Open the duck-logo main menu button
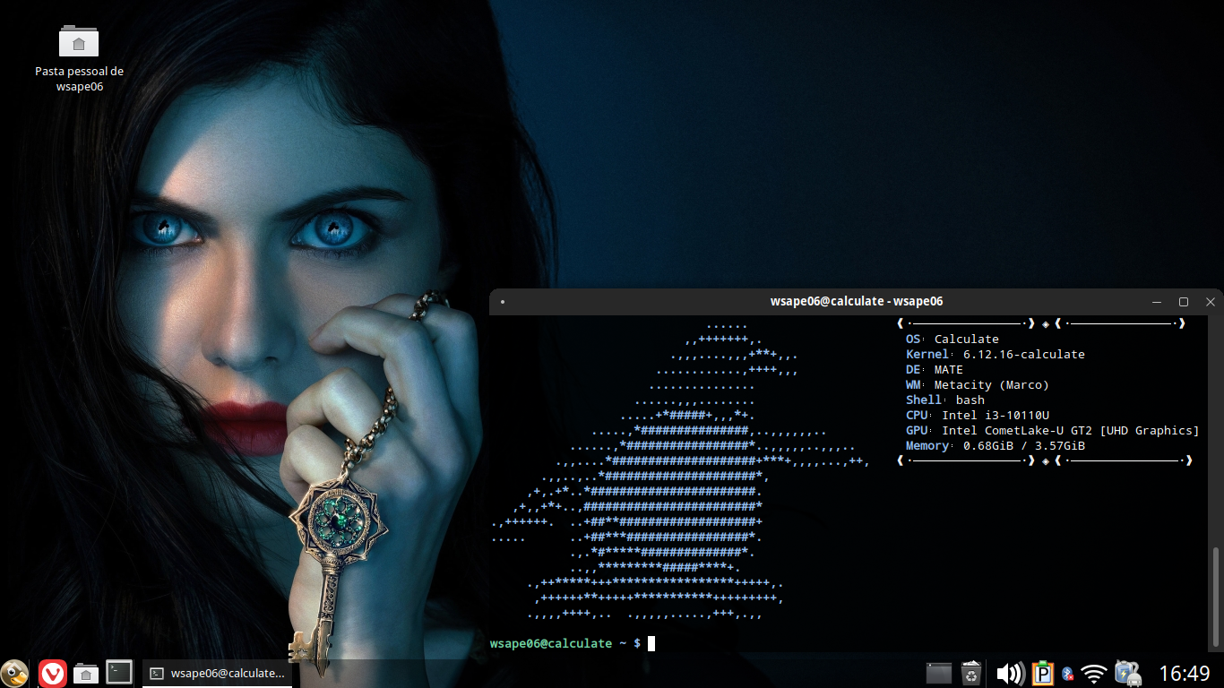Screen dimensions: 1224x688 point(14,673)
